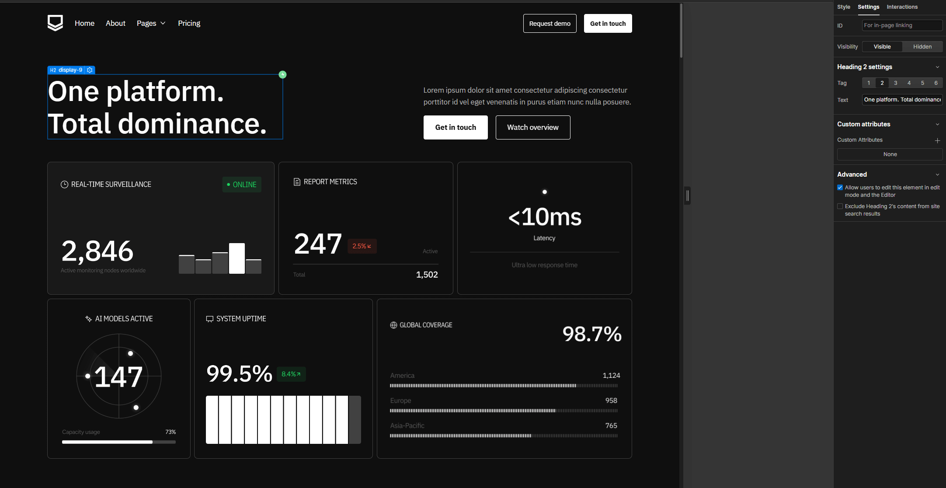Open settings gear on H2 display-9 label
The height and width of the screenshot is (488, 946).
coord(90,70)
